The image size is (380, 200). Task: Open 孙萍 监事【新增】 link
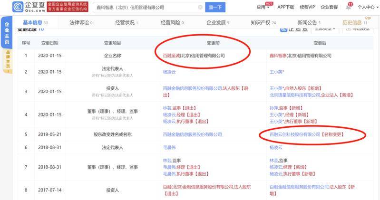(286, 108)
